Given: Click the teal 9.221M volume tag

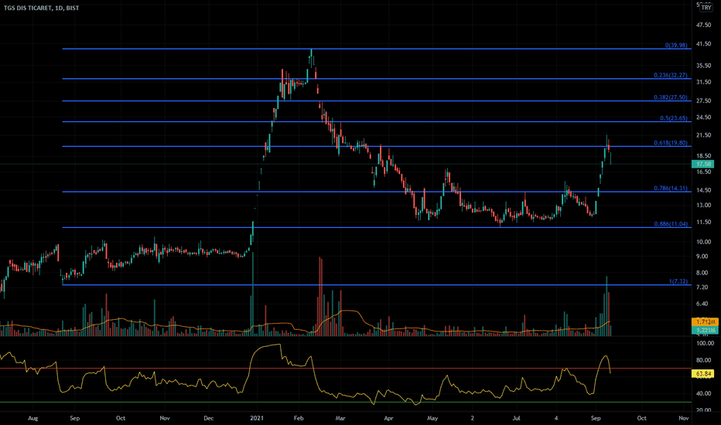Looking at the screenshot, I should (705, 330).
